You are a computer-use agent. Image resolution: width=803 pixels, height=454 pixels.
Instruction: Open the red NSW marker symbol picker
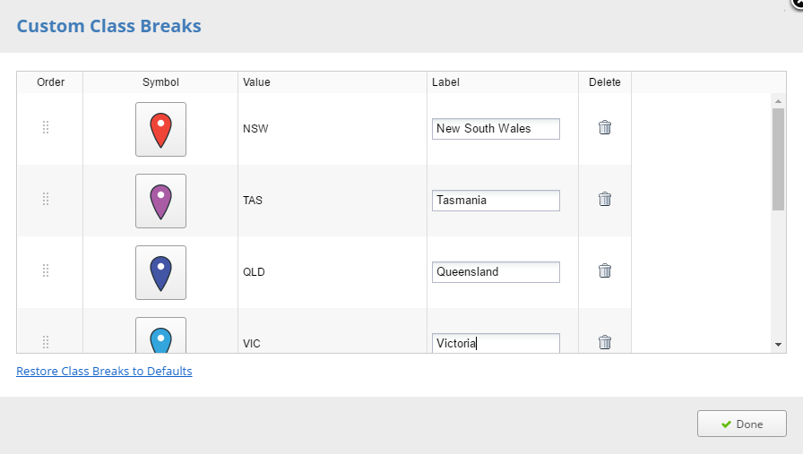pos(160,130)
